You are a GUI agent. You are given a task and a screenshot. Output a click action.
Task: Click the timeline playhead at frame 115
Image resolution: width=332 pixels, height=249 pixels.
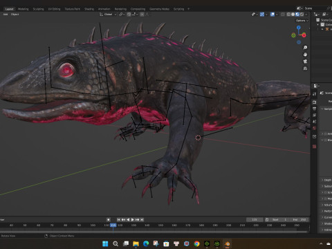click(x=113, y=225)
